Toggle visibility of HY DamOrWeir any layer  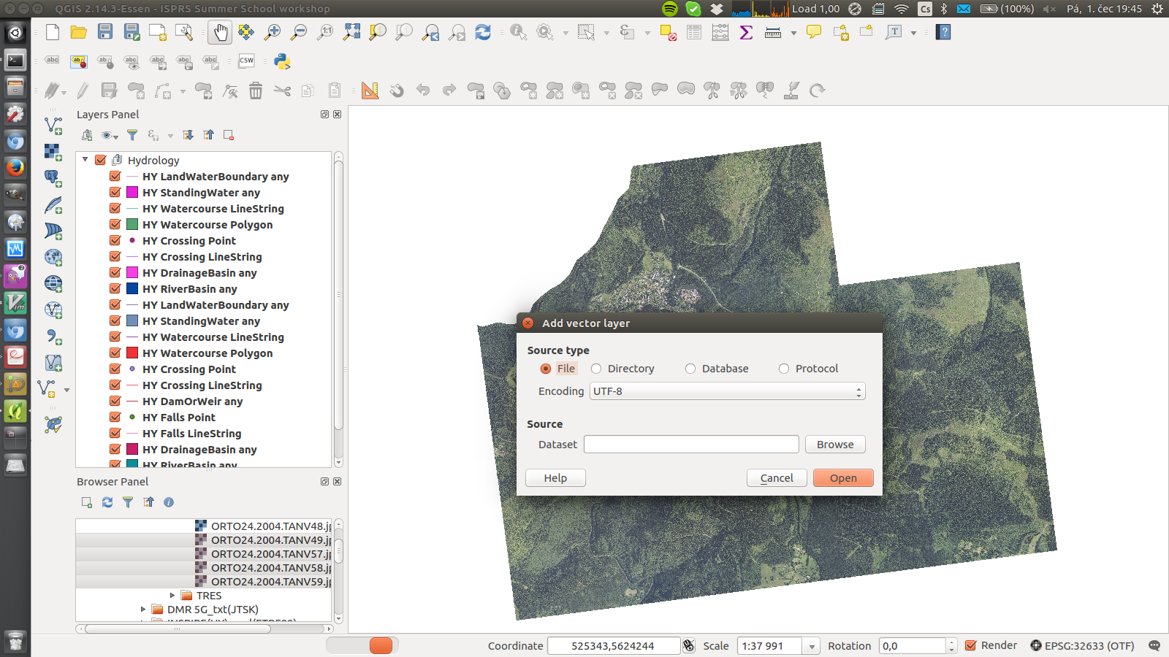[x=115, y=401]
